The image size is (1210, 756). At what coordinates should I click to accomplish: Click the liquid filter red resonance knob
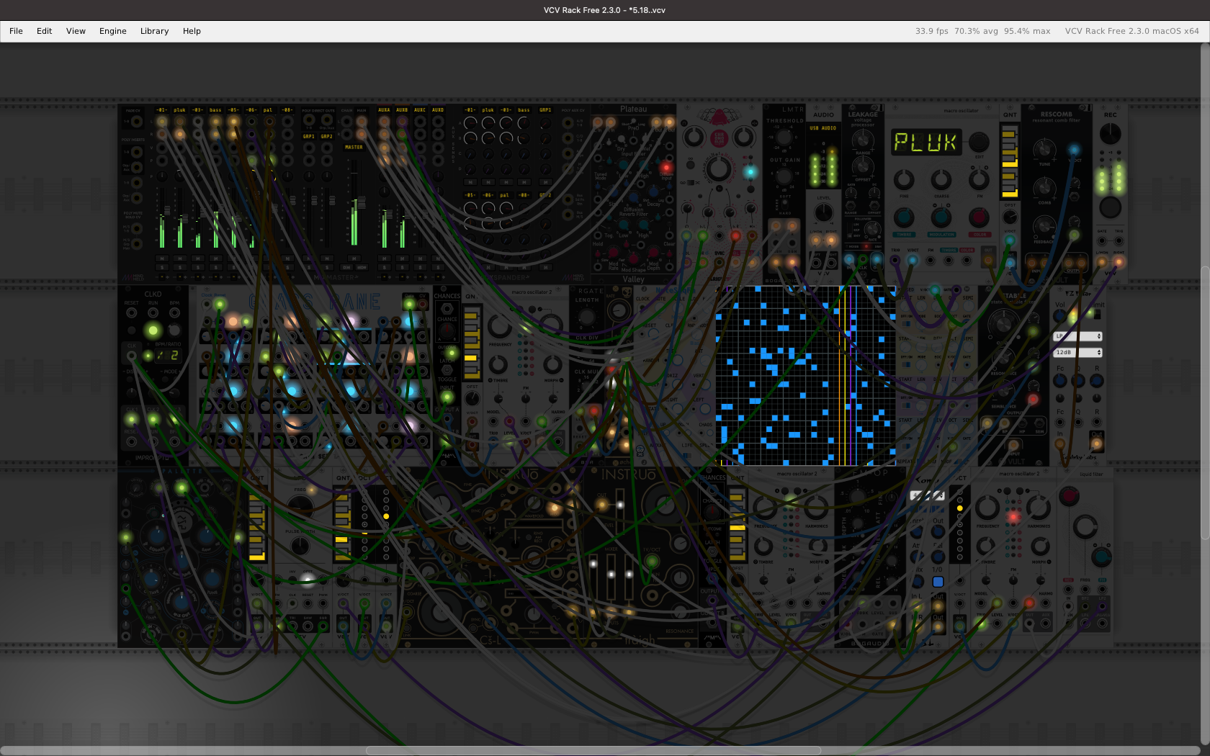pyautogui.click(x=1069, y=495)
